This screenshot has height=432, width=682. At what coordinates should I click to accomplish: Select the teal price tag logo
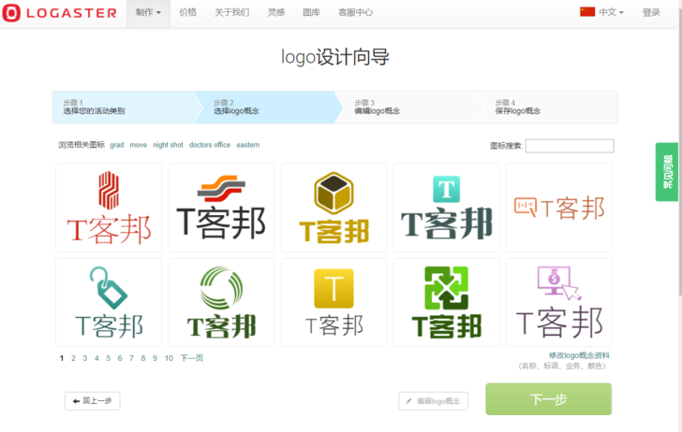point(109,303)
